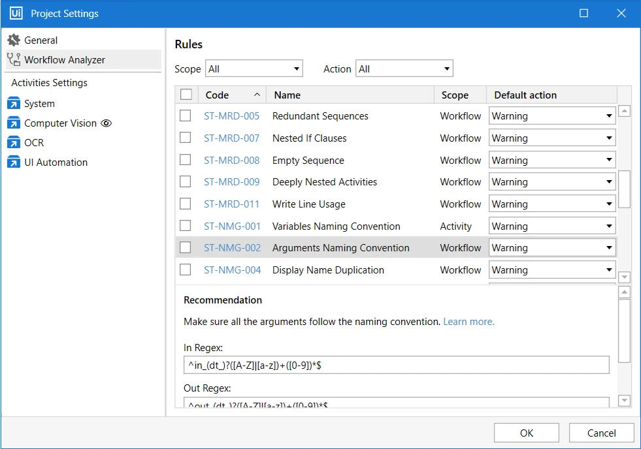Image resolution: width=641 pixels, height=449 pixels.
Task: Check the ST-MRD-008 Empty Sequence rule
Action: (185, 160)
